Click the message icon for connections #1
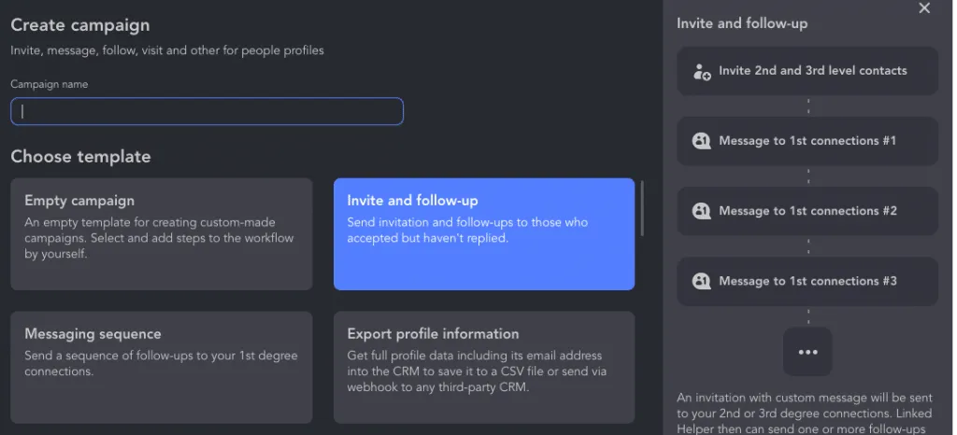This screenshot has width=957, height=435. tap(701, 141)
